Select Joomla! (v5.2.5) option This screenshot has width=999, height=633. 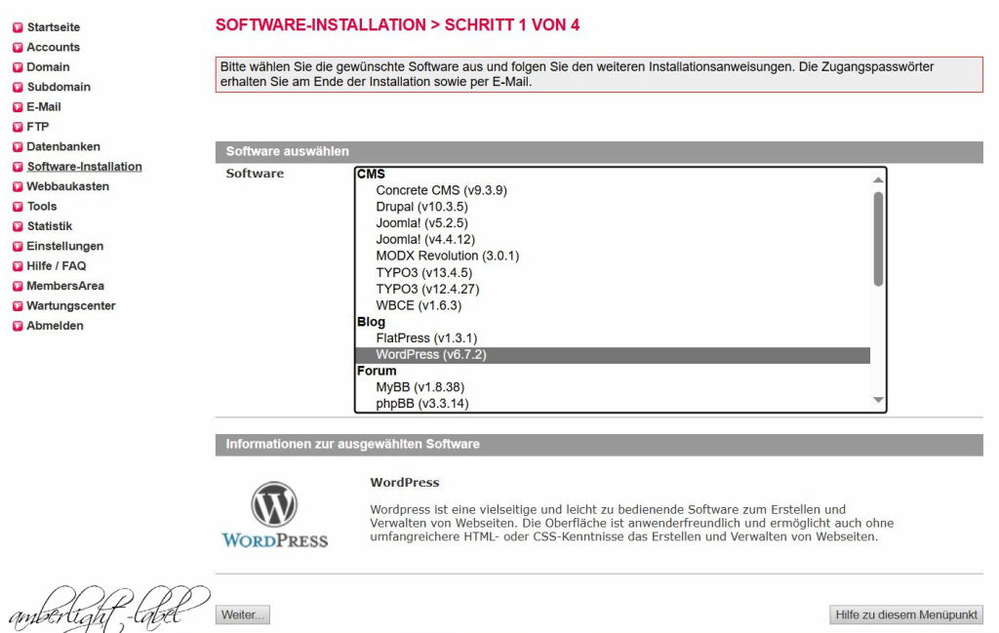613,223
